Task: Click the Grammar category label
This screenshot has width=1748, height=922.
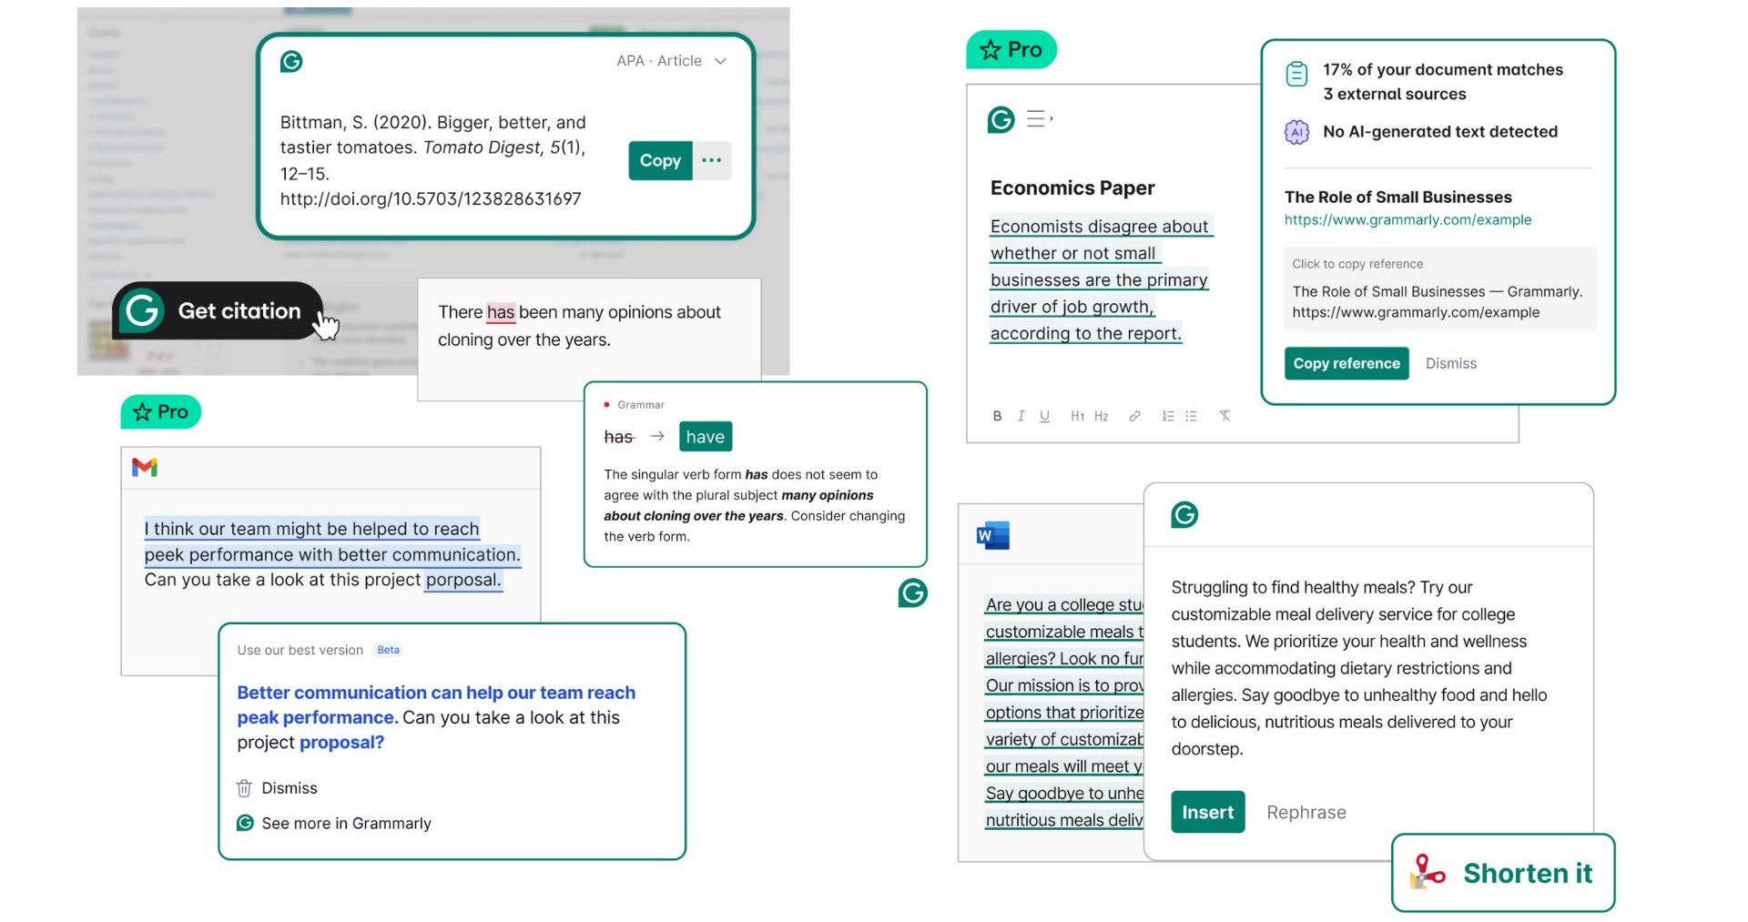Action: pos(641,405)
